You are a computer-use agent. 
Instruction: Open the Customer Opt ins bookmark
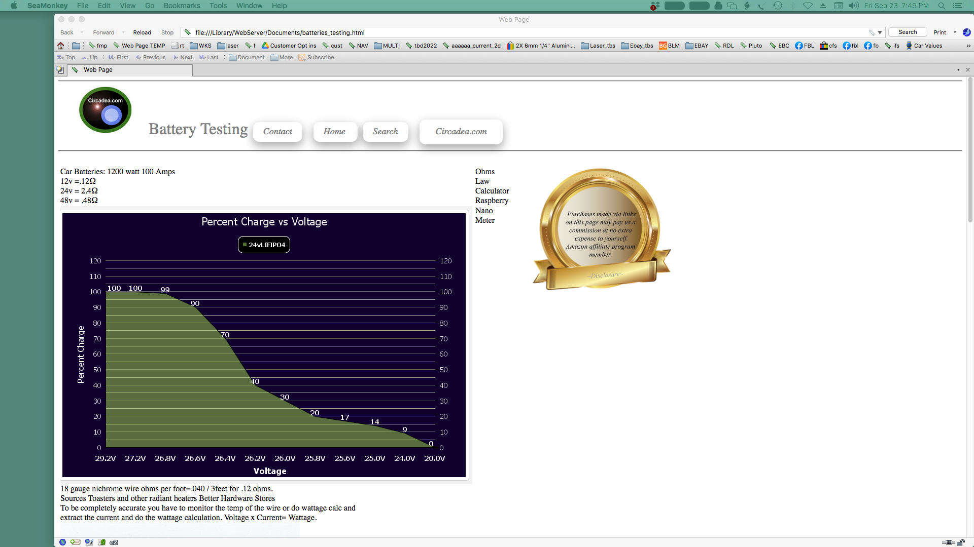point(289,46)
